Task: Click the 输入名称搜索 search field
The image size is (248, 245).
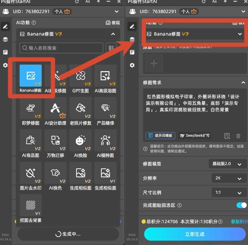Action: [61, 48]
